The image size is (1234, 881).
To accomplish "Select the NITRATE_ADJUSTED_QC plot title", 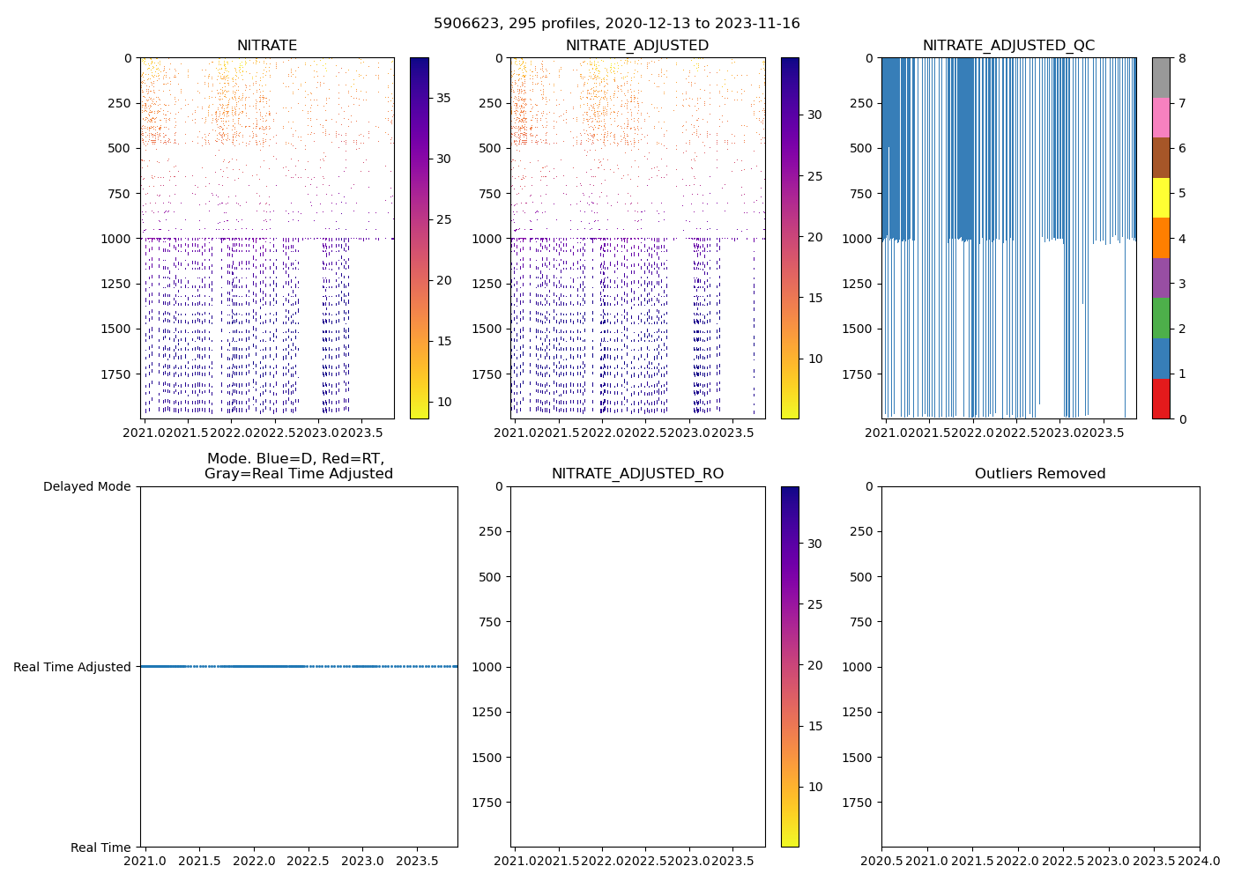I will click(x=1008, y=46).
